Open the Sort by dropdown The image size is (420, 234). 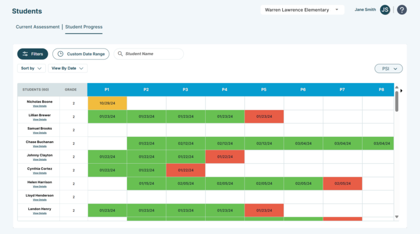point(31,68)
